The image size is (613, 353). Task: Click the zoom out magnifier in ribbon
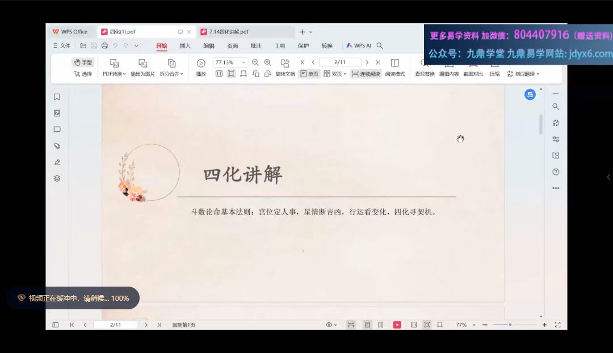pos(255,62)
